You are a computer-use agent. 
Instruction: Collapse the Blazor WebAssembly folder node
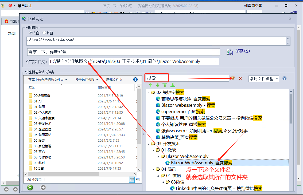(x=158, y=157)
